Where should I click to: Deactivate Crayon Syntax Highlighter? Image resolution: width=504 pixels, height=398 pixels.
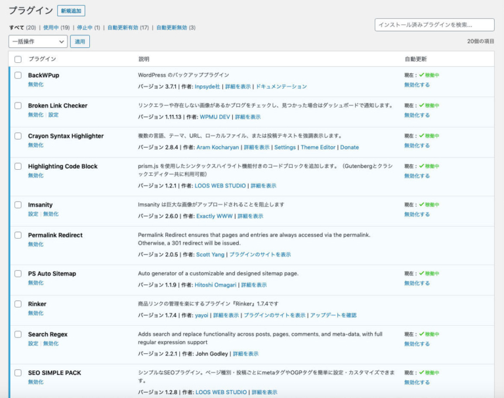(35, 145)
